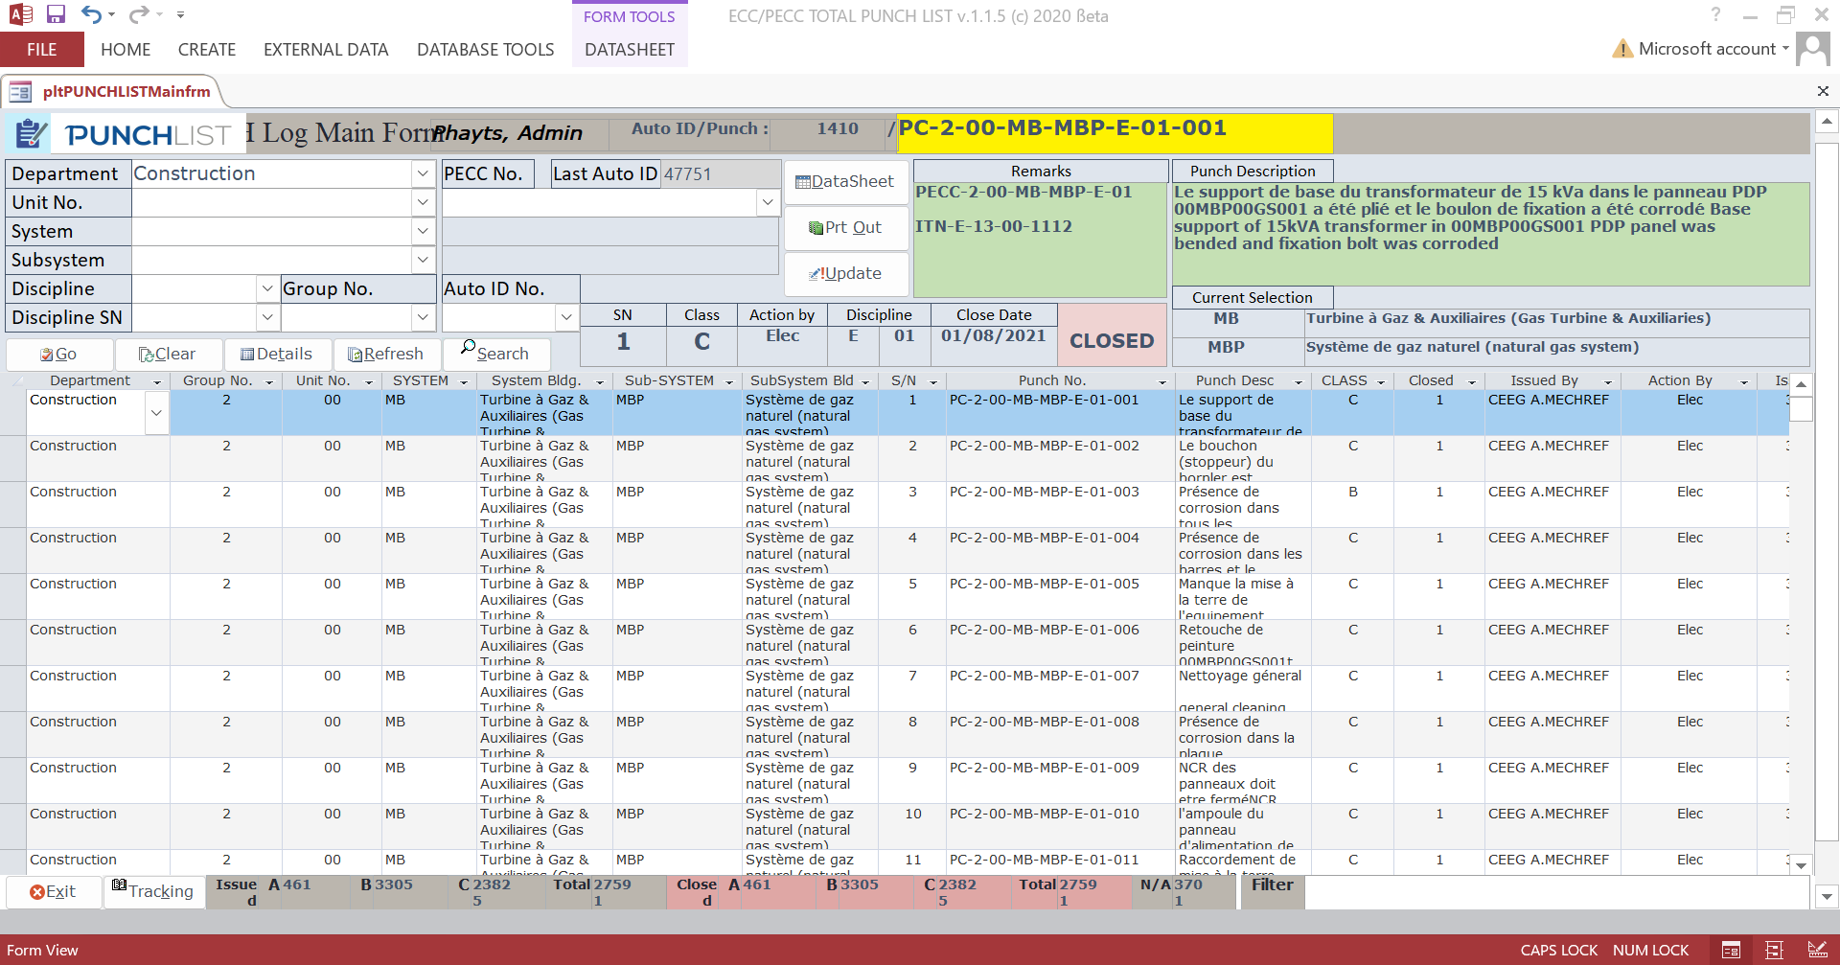
Task: Undo the last action
Action: click(x=92, y=14)
